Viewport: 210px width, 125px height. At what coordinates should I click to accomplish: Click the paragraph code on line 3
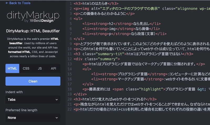coord(104,14)
